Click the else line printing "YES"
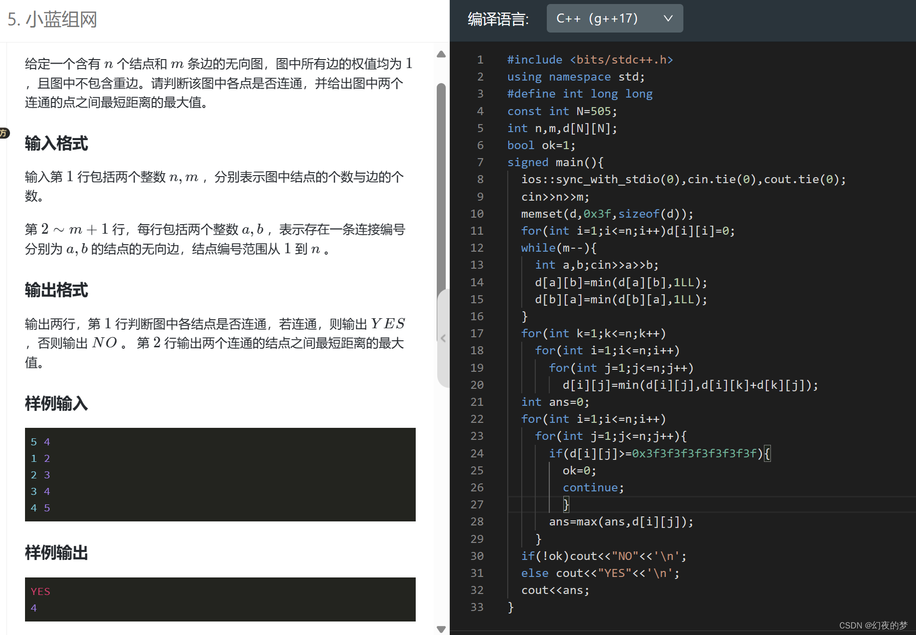This screenshot has height=635, width=916. click(600, 573)
